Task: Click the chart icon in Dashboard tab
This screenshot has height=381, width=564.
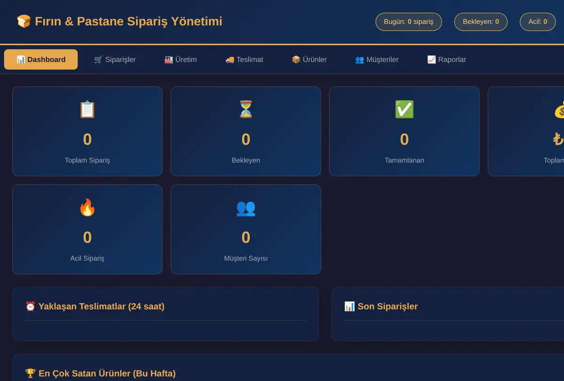Action: click(21, 60)
